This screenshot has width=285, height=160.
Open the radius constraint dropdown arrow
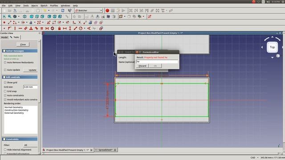(x=85, y=28)
